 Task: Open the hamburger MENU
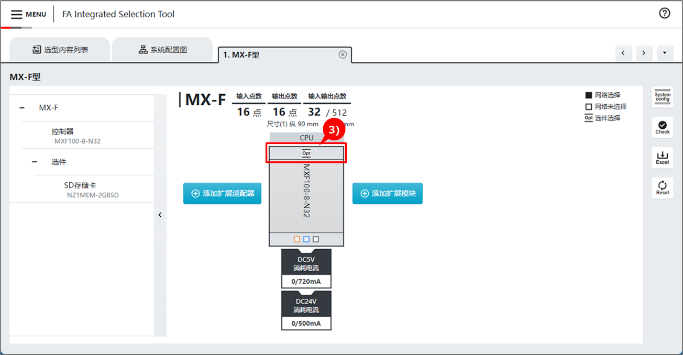pos(28,14)
